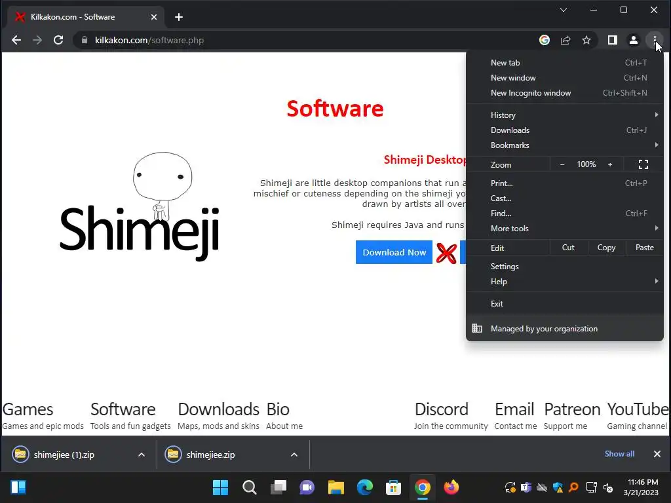The width and height of the screenshot is (671, 503).
Task: Close the Kilkakon.com tab
Action: coord(153,17)
